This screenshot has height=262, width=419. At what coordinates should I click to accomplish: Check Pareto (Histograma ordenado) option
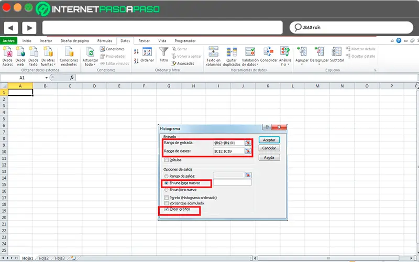click(x=167, y=198)
